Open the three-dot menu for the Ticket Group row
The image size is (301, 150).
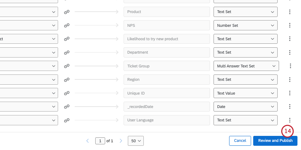tap(290, 66)
